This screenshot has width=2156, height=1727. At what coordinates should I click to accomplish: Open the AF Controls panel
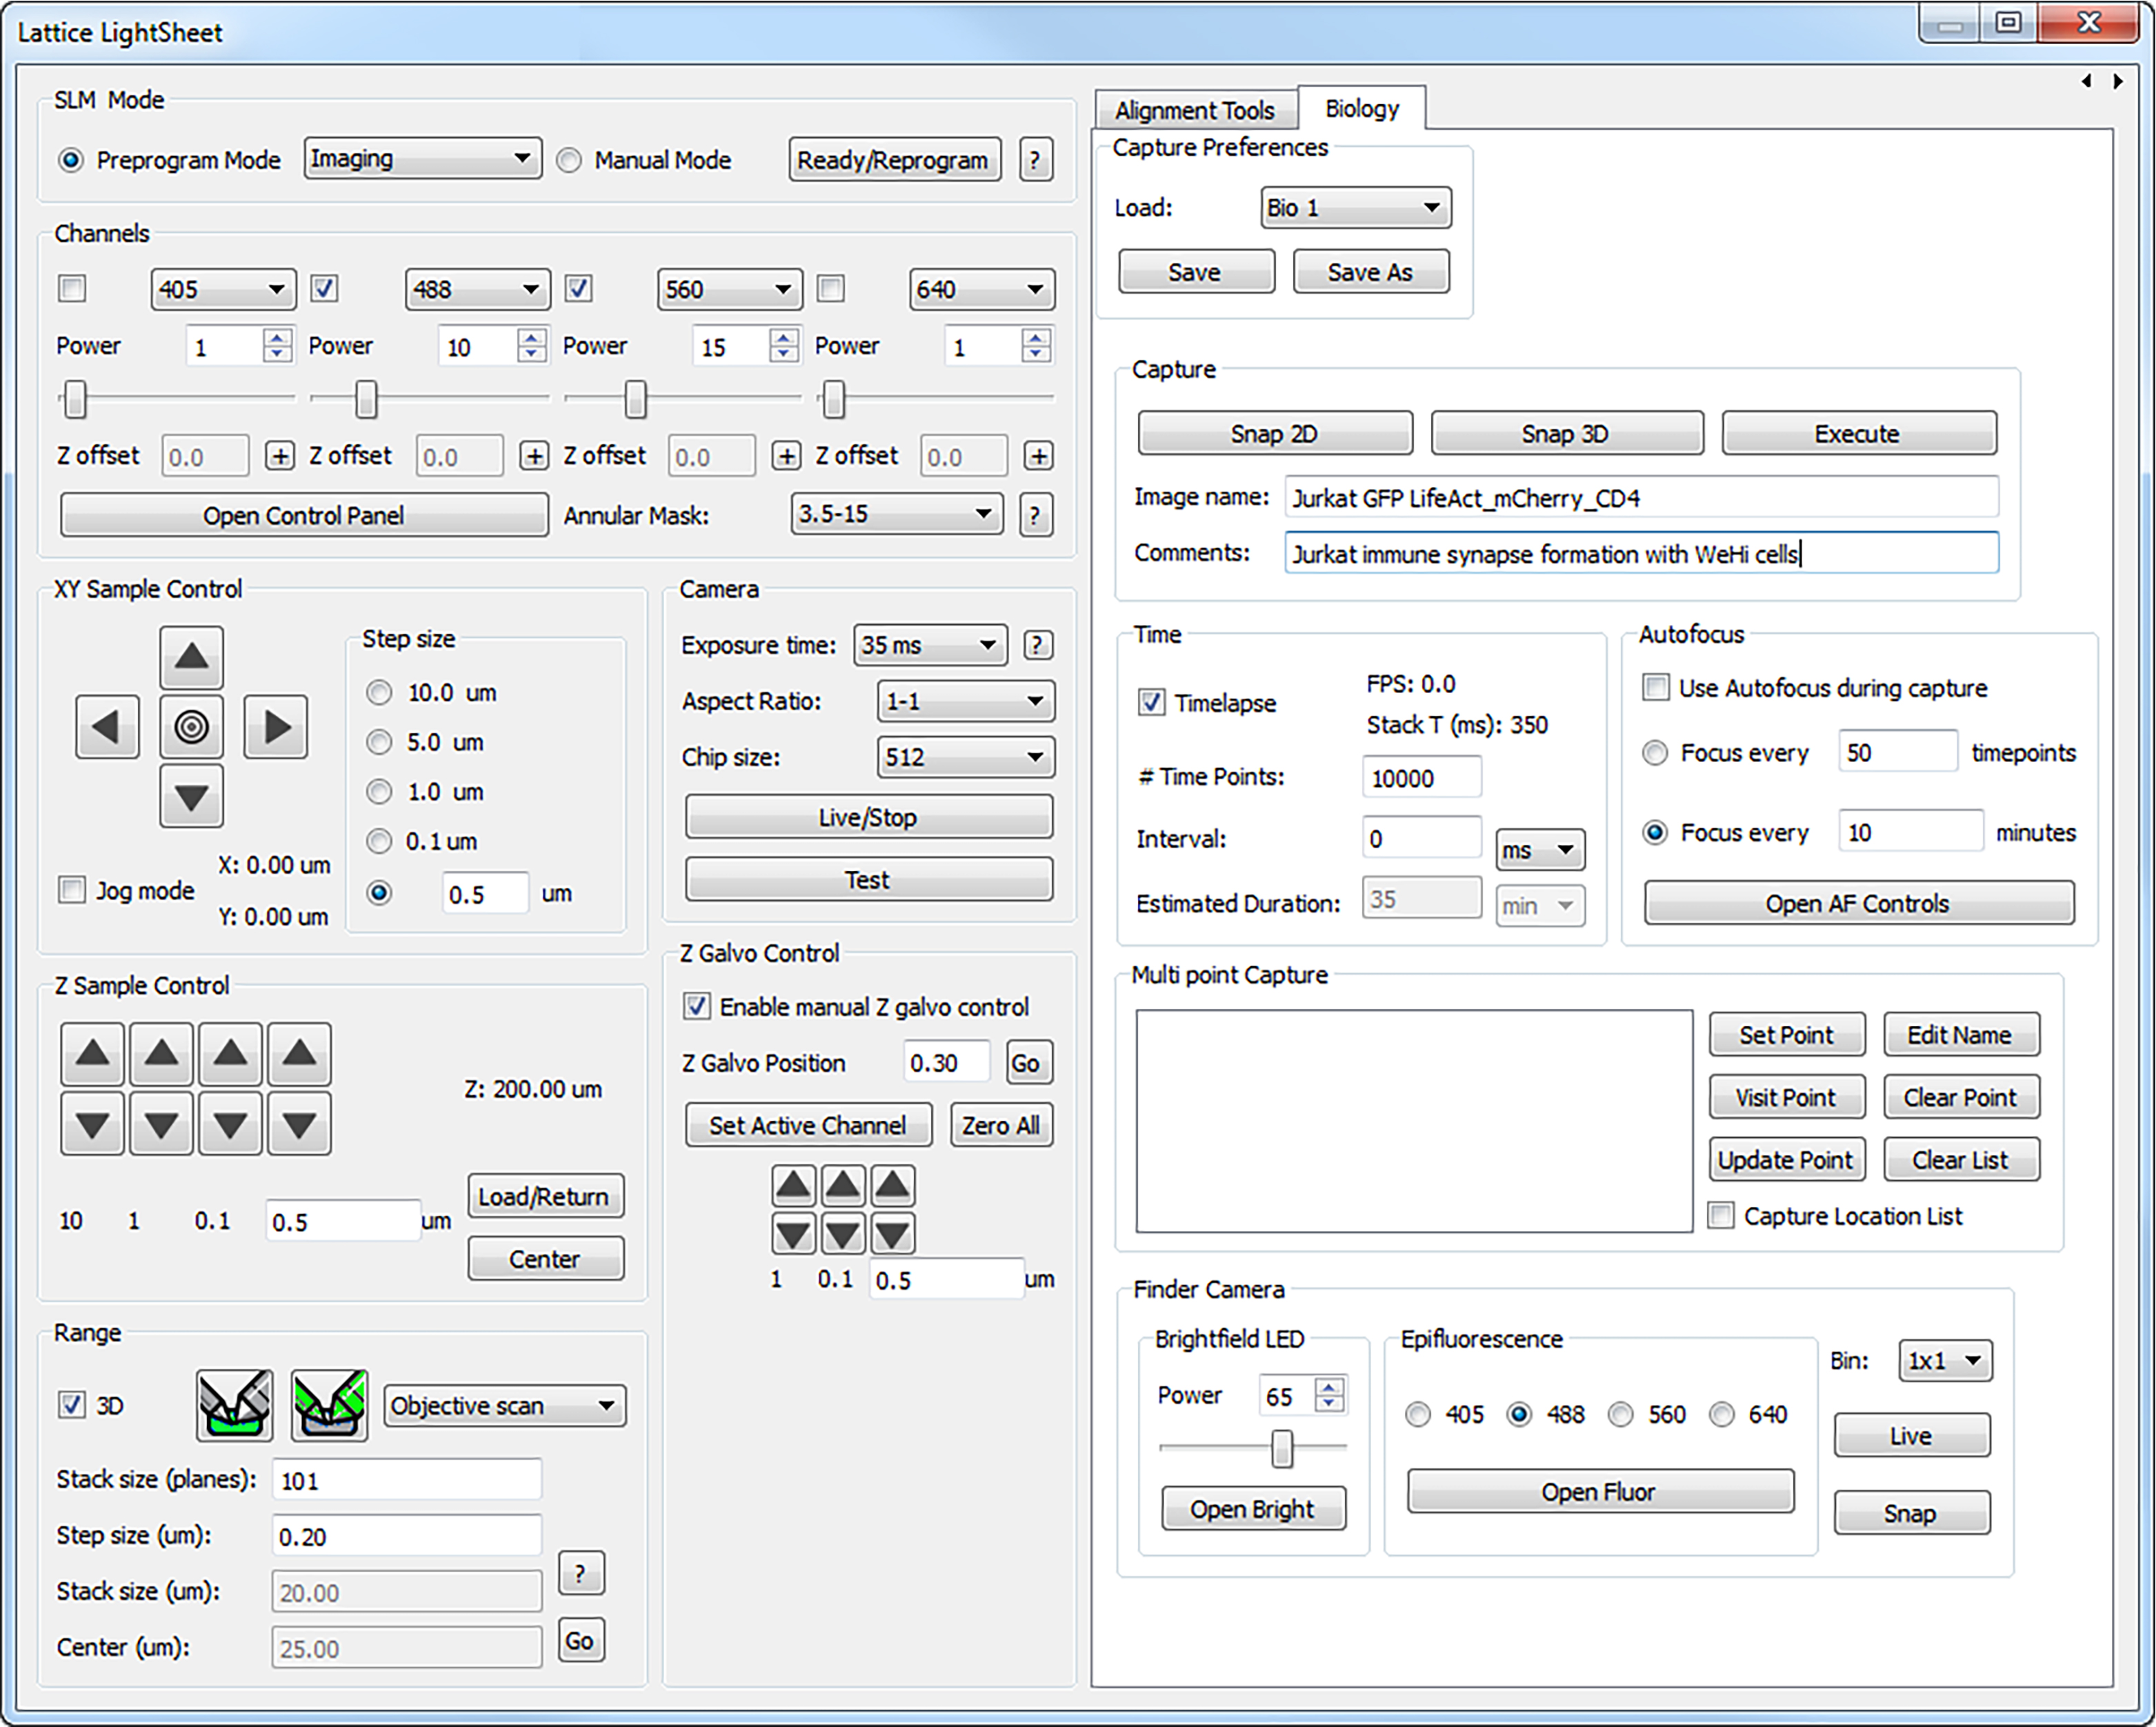[1857, 902]
